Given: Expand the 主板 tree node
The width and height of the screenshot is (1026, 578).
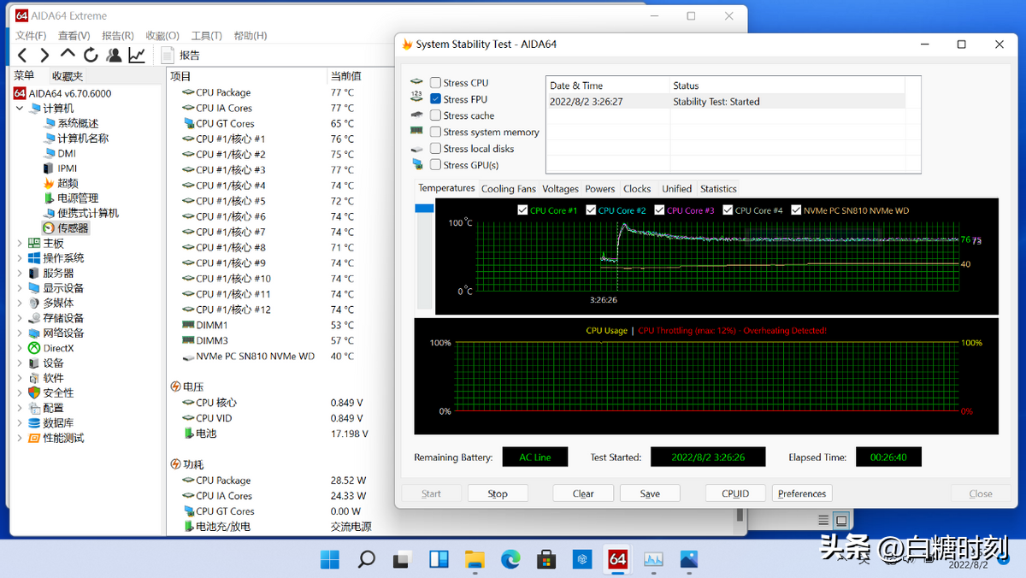Looking at the screenshot, I should [x=21, y=244].
